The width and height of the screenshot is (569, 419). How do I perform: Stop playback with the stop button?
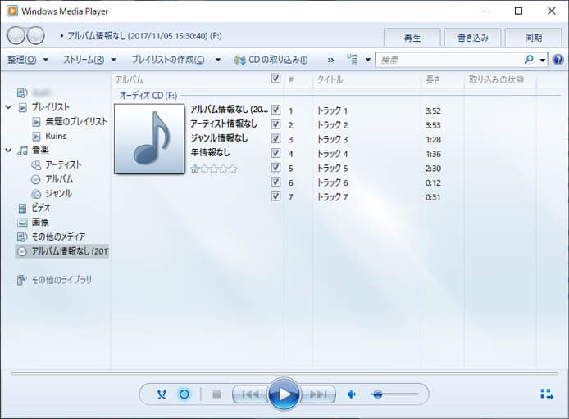pos(216,394)
